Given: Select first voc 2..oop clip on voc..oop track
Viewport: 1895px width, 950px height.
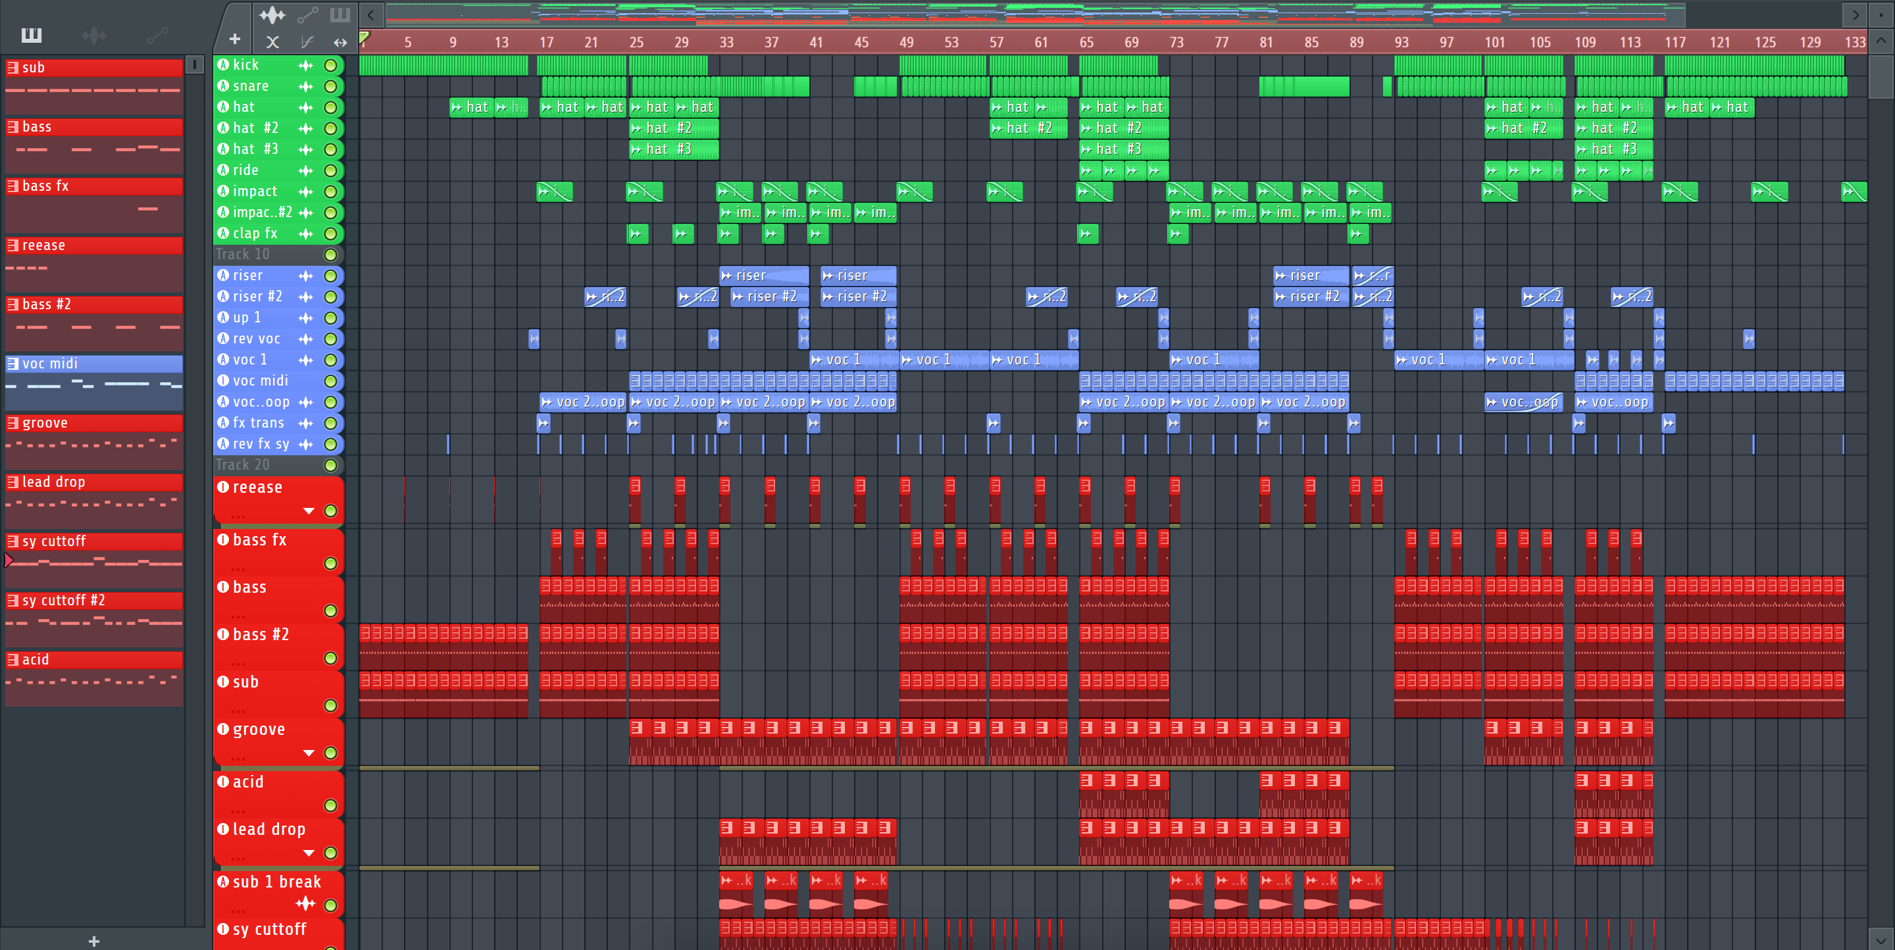Looking at the screenshot, I should tap(582, 402).
